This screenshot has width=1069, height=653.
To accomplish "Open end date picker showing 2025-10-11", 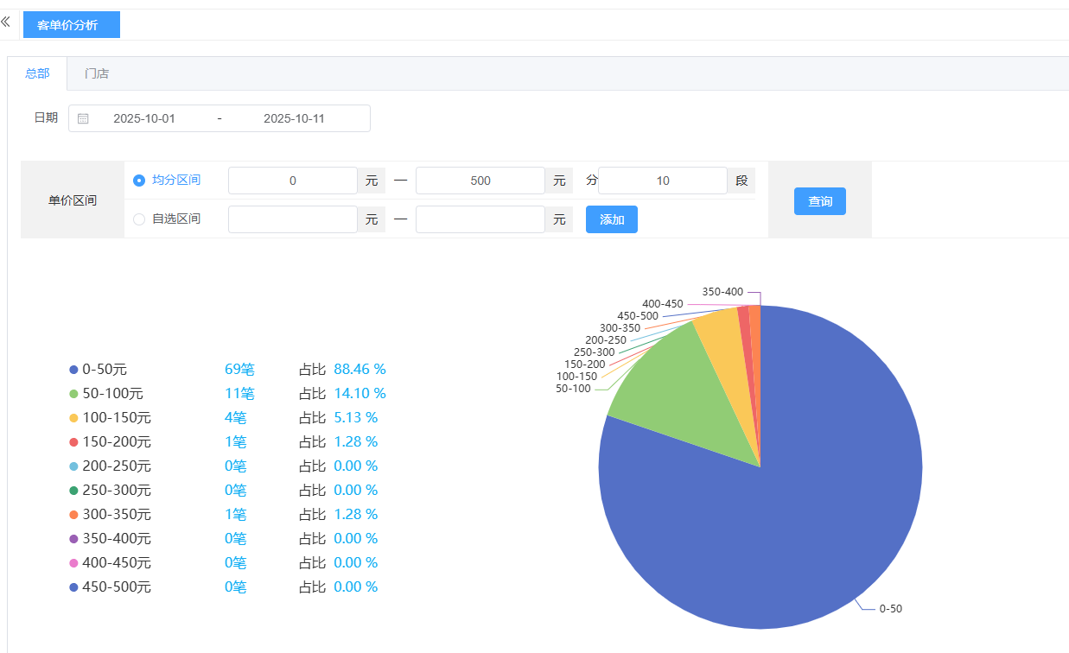I will pos(294,118).
